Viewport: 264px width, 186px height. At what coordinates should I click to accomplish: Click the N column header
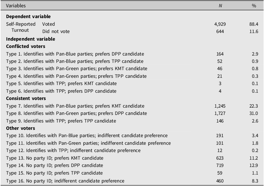(220, 6)
